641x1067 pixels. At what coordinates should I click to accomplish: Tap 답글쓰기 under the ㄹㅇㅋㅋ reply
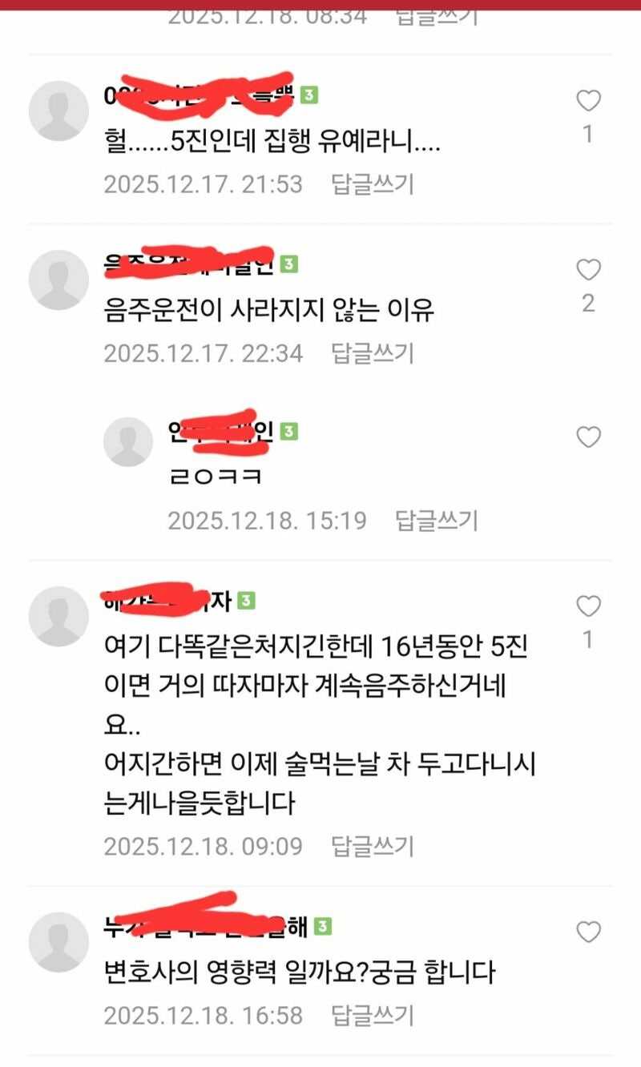click(x=437, y=521)
